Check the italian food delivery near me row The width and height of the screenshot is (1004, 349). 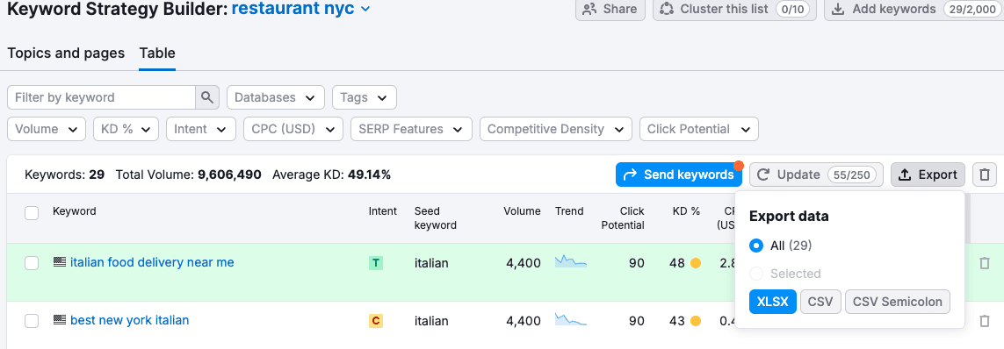[32, 263]
